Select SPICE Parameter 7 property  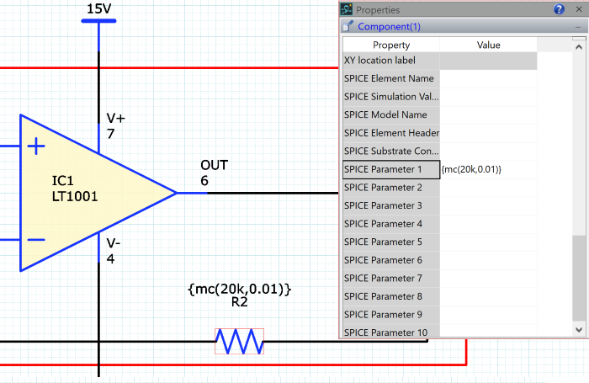391,278
